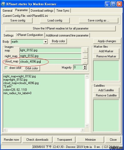Screen dimensions: 124x150
Task: Click the Load config button
Action: click(x=55, y=20)
